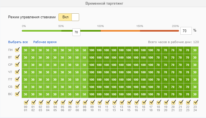Image resolution: width=206 pixels, height=118 pixels.
Task: Select the ЧТ cell for hour 17-18
Action: (x=150, y=72)
